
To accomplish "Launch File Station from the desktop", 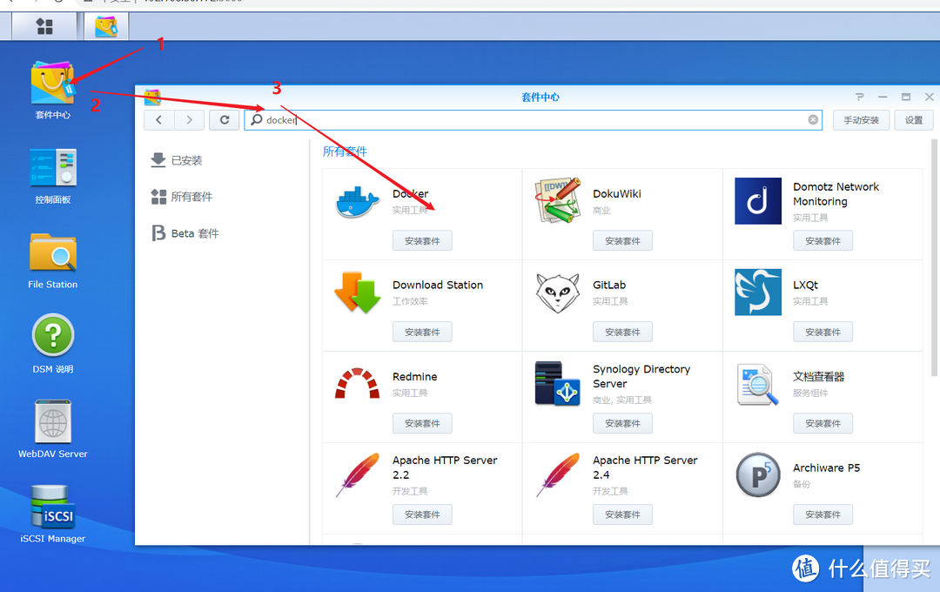I will (x=53, y=252).
